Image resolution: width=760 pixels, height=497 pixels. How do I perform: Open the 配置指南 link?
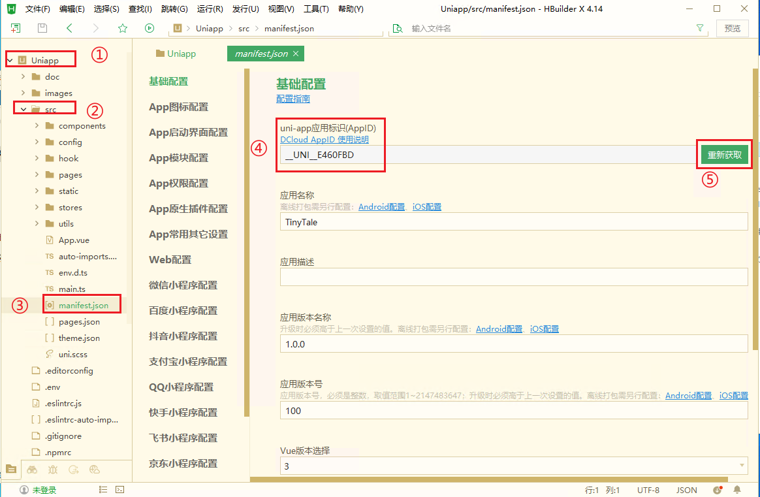click(x=293, y=99)
